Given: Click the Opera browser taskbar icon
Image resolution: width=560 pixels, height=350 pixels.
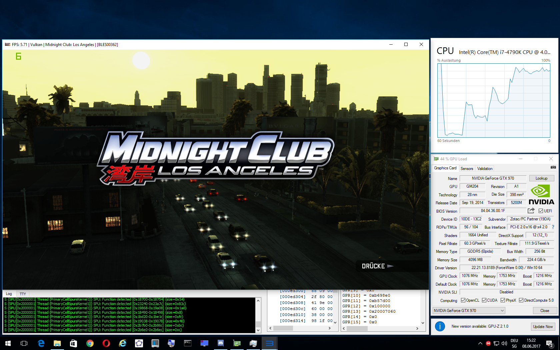Looking at the screenshot, I should pos(106,343).
